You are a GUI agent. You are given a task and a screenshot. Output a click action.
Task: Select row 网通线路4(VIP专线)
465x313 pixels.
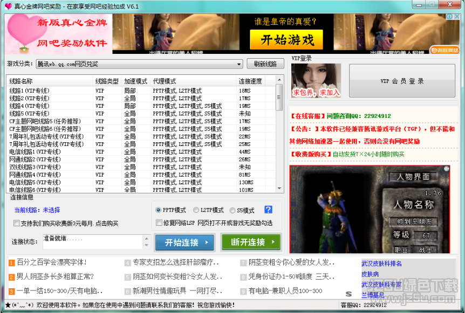(141, 175)
